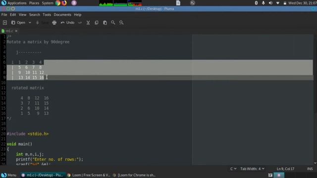Click show desktop icon in bottom panel
Viewport: 317px width, 178px height.
click(x=270, y=175)
